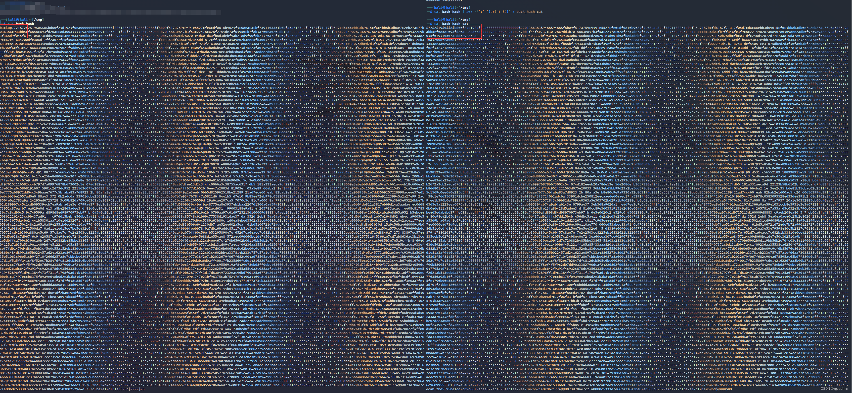Click the trailing '$9000$08' in the left terminal output
Screen dimensions: 852x393
[x=136, y=389]
